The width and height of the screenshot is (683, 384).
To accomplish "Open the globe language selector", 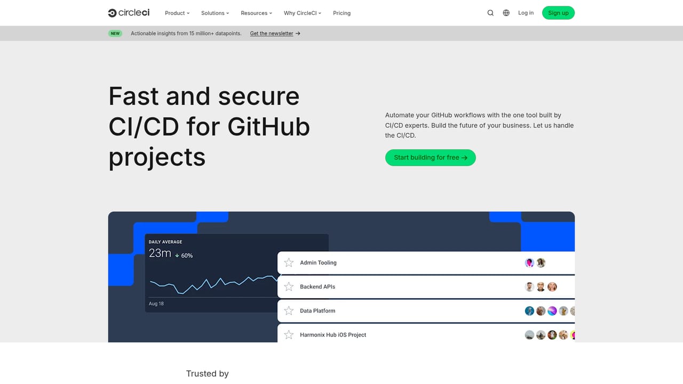I will coord(506,13).
